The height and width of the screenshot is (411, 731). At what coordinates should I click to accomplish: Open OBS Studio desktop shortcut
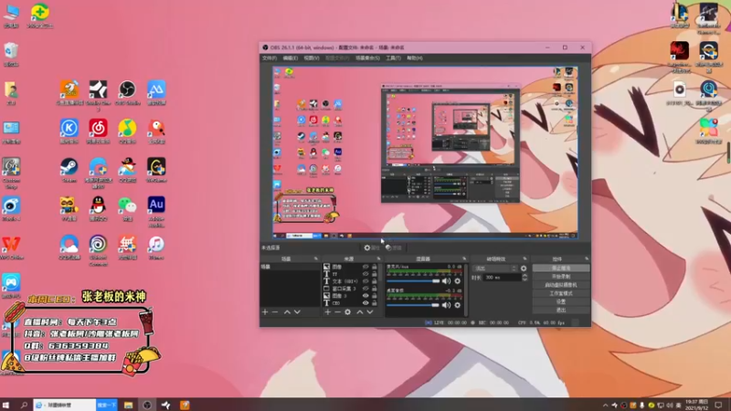click(127, 93)
